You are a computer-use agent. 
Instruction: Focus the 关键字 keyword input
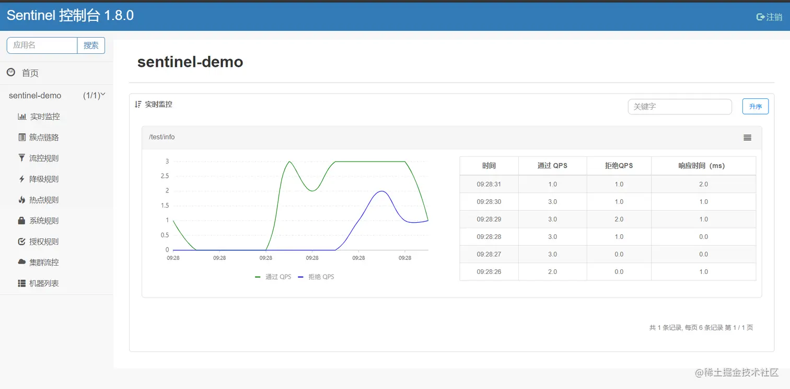[x=680, y=107]
